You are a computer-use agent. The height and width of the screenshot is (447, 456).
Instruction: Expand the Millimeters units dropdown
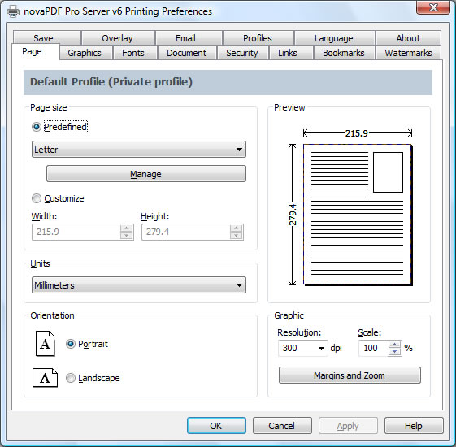pos(139,285)
